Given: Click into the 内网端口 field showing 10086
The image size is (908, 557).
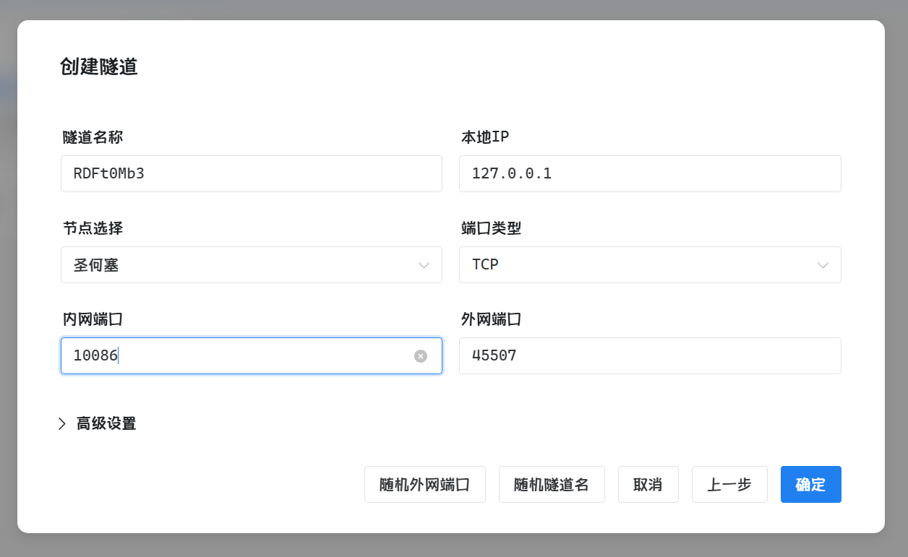Looking at the screenshot, I should pyautogui.click(x=239, y=356).
